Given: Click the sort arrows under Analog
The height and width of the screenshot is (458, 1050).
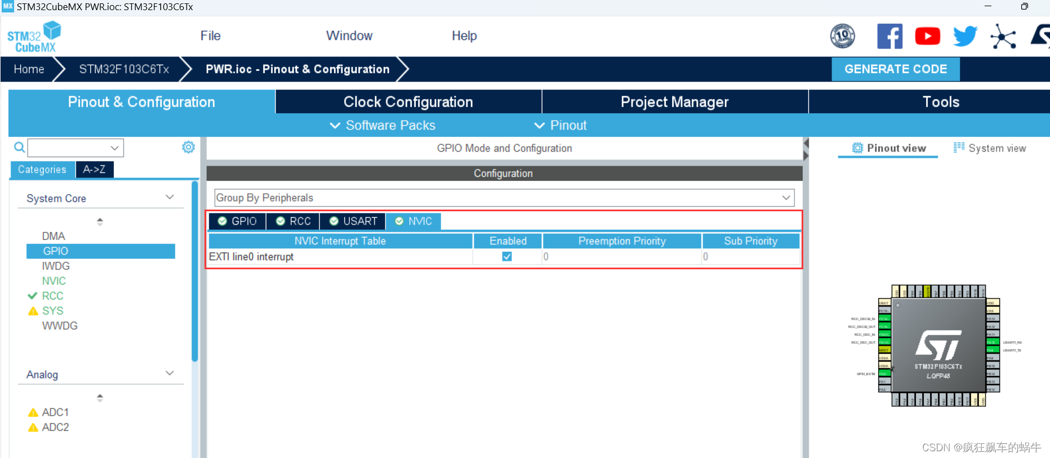Looking at the screenshot, I should [x=100, y=398].
